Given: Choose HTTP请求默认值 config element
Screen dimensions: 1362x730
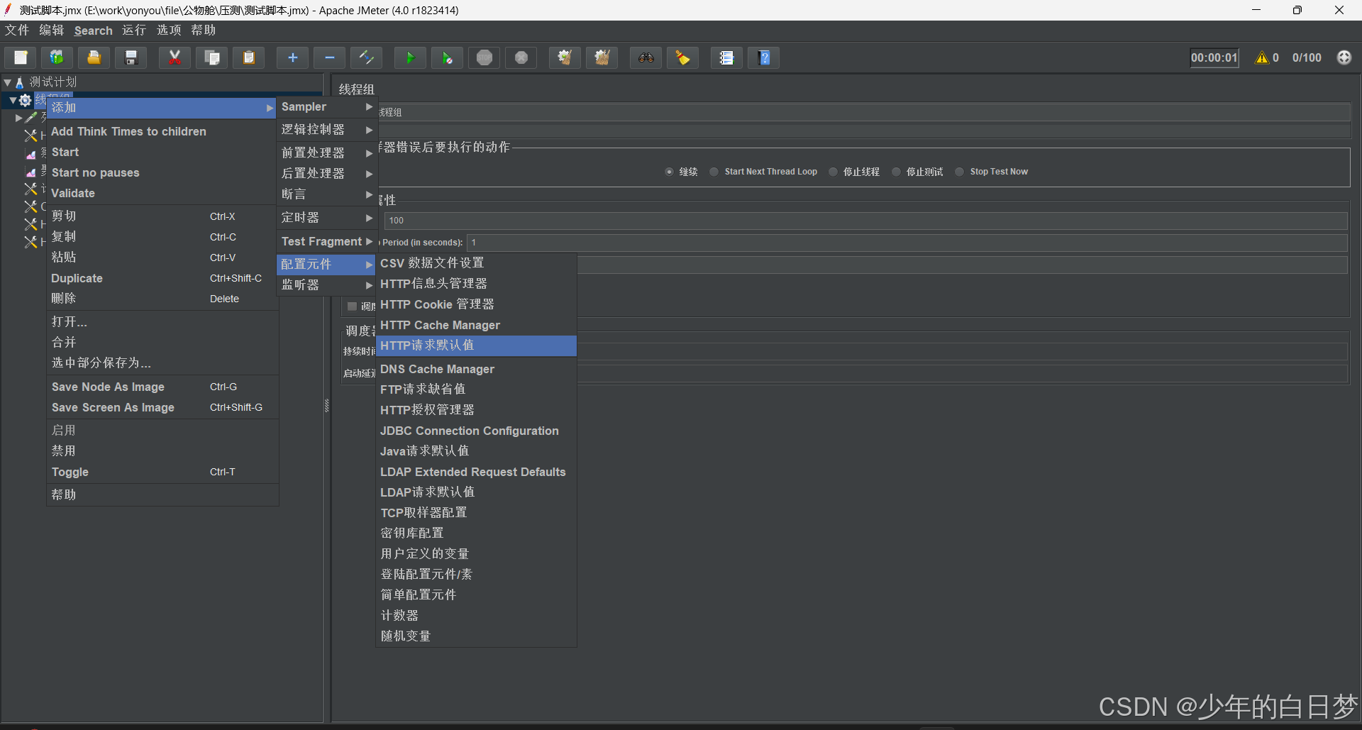Looking at the screenshot, I should pyautogui.click(x=476, y=345).
